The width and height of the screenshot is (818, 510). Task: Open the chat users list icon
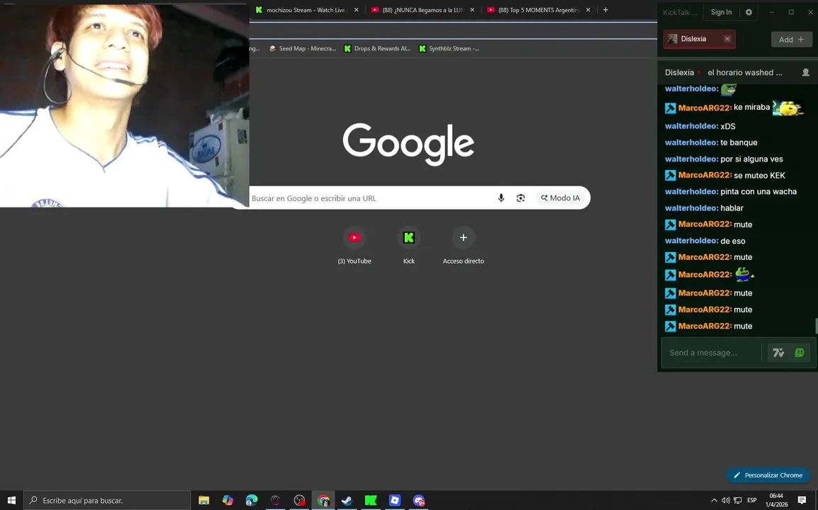[x=805, y=72]
